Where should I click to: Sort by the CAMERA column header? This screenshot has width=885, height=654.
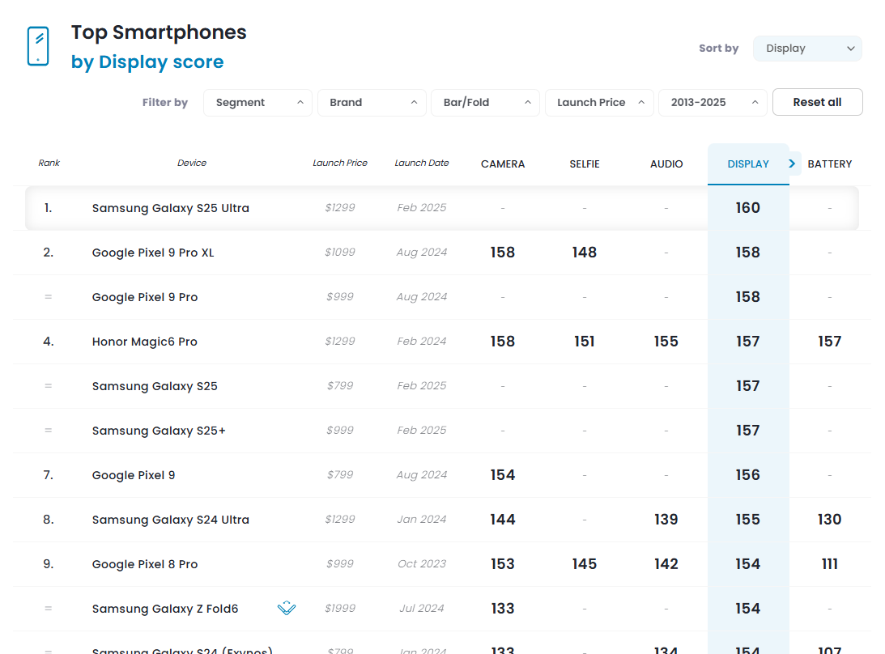coord(503,164)
